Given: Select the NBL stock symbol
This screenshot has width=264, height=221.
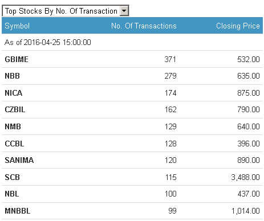Looking at the screenshot, I should pos(12,194).
